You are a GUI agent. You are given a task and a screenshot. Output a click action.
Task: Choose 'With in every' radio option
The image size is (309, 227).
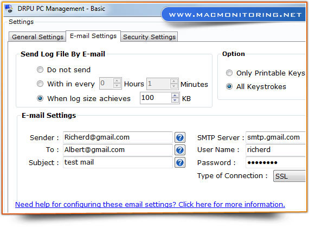pos(40,84)
